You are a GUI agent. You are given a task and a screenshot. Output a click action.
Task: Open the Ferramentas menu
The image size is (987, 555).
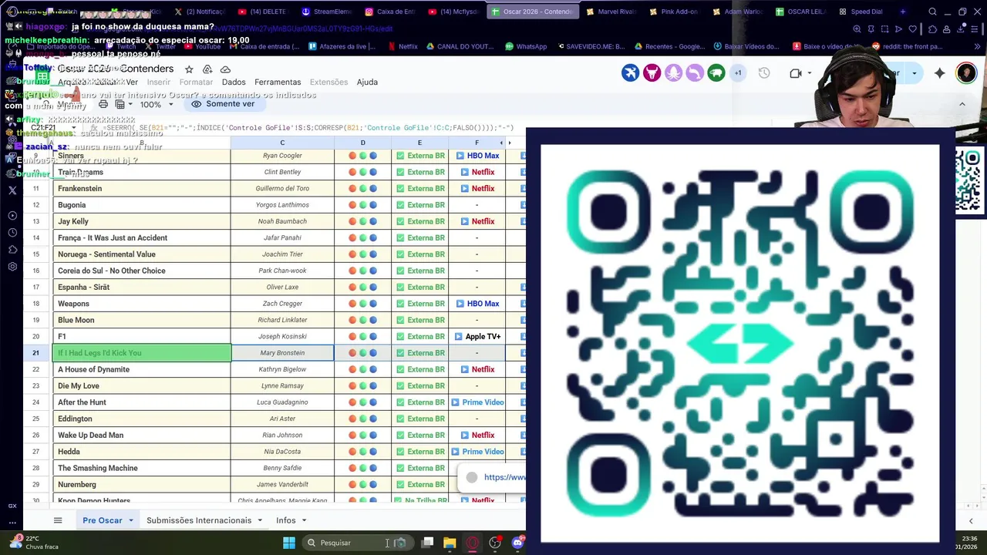click(278, 82)
